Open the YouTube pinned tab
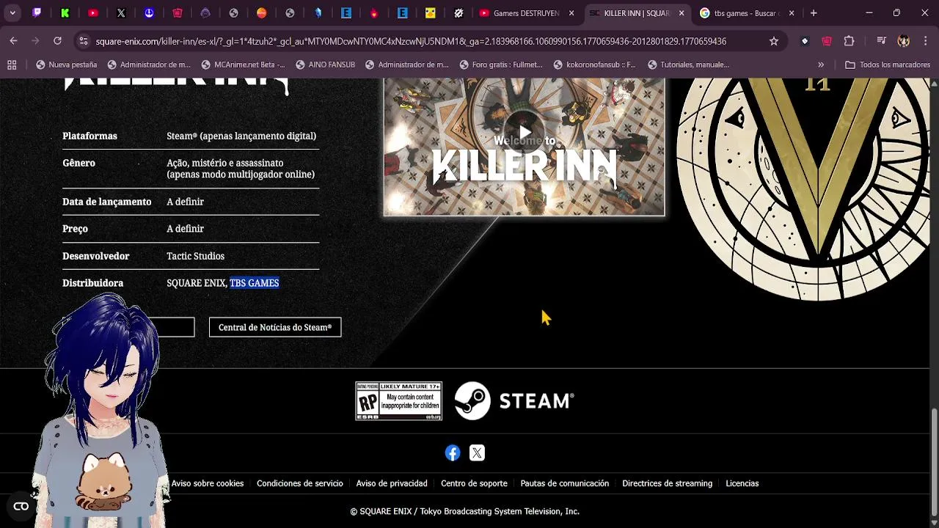The height and width of the screenshot is (528, 939). [93, 12]
